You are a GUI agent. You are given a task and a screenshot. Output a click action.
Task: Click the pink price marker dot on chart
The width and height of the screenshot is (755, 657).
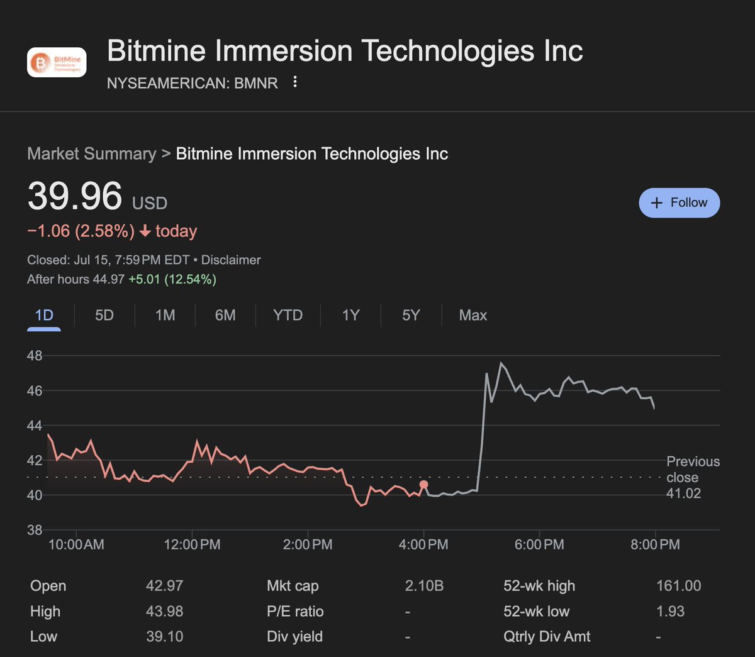[423, 485]
